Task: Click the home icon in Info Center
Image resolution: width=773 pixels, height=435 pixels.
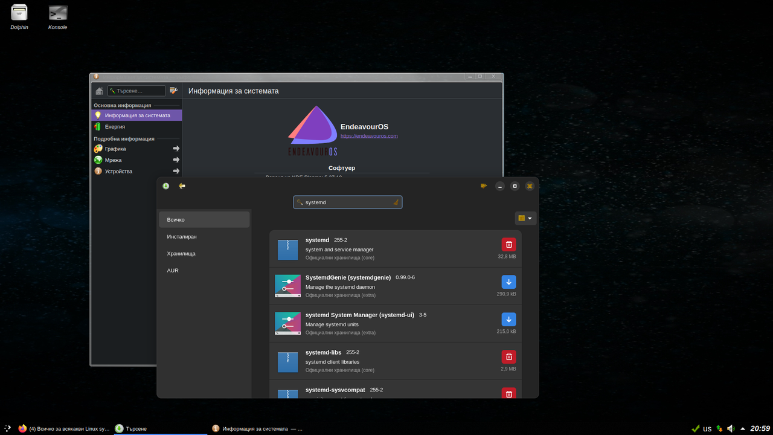Action: point(99,91)
